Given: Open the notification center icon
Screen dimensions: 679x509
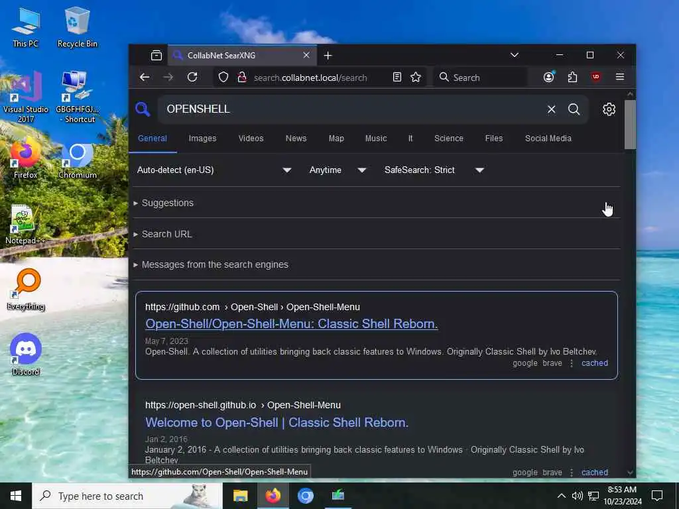Looking at the screenshot, I should pyautogui.click(x=657, y=496).
